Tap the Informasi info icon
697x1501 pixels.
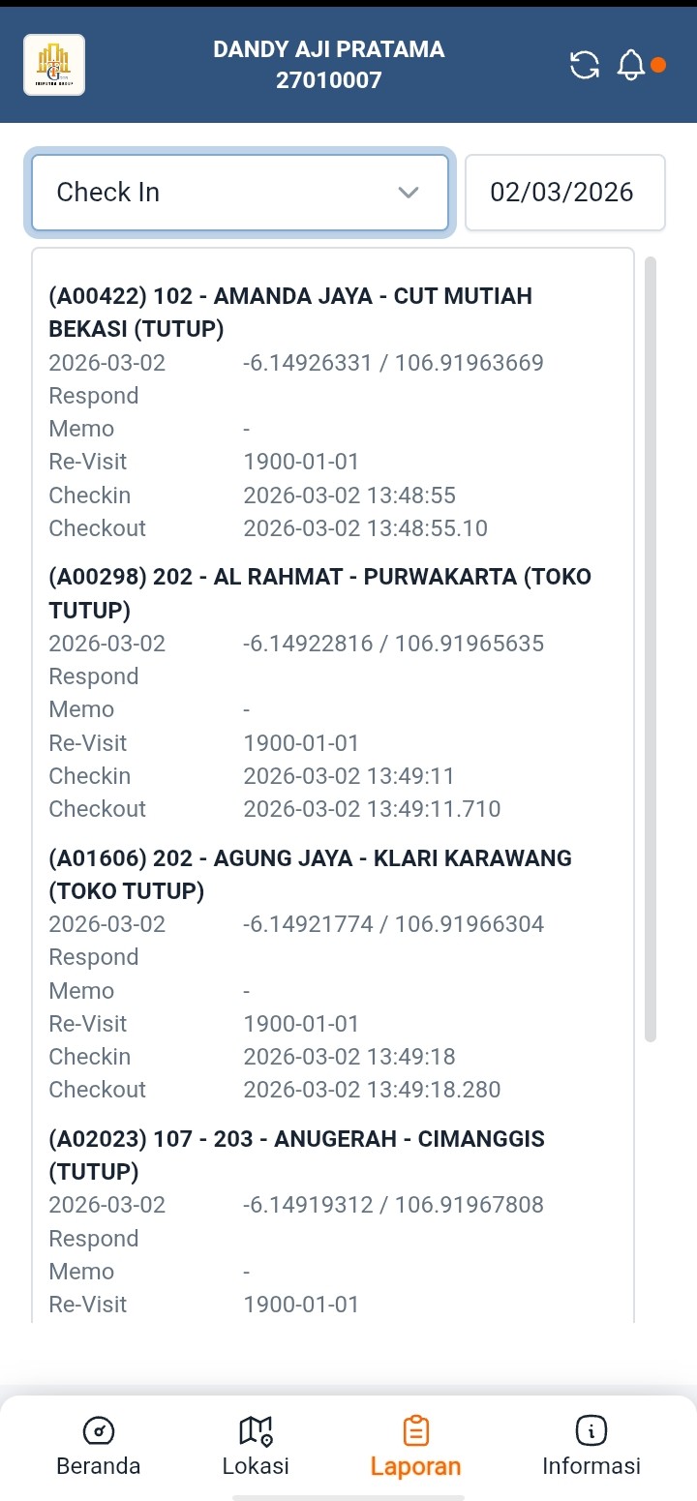[591, 1429]
